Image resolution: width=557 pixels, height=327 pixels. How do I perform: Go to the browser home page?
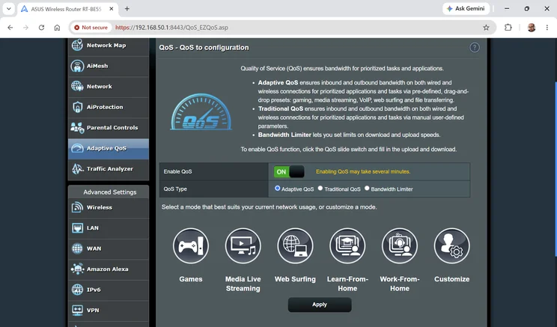click(57, 28)
